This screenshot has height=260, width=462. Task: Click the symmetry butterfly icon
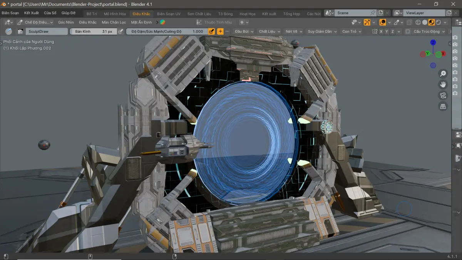(x=374, y=32)
